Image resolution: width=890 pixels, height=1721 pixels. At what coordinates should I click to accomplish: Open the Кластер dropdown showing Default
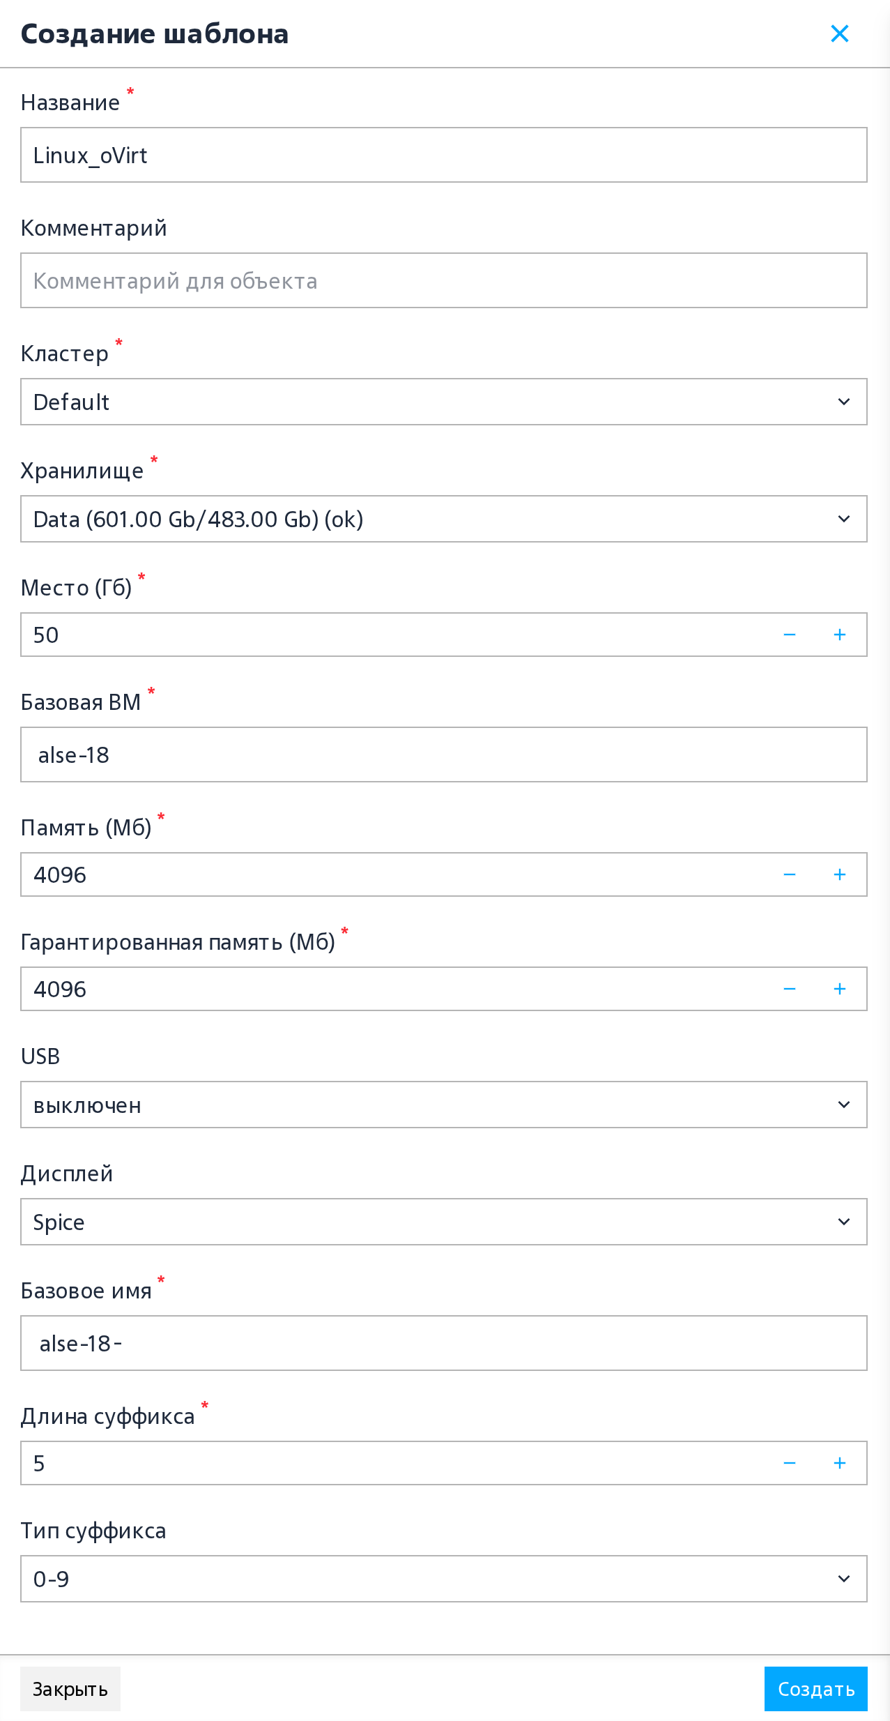click(x=444, y=402)
